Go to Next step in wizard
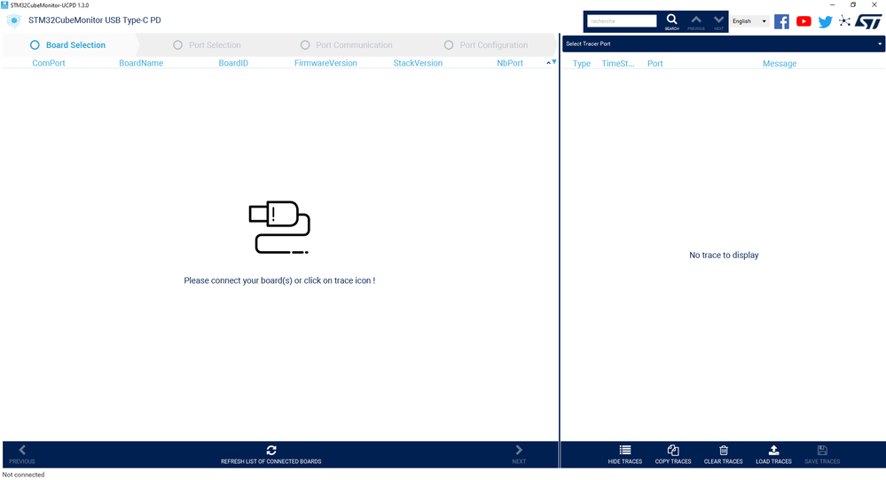This screenshot has height=480, width=886. tap(519, 454)
